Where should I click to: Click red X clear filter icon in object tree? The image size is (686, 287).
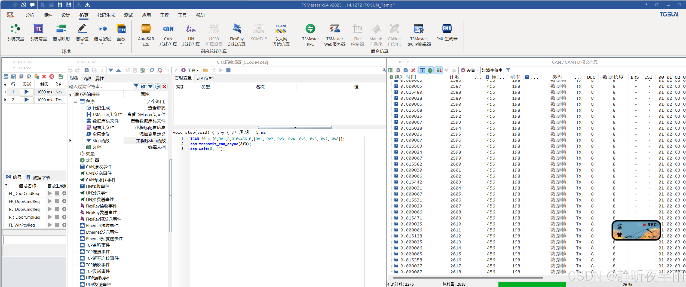coord(164,87)
